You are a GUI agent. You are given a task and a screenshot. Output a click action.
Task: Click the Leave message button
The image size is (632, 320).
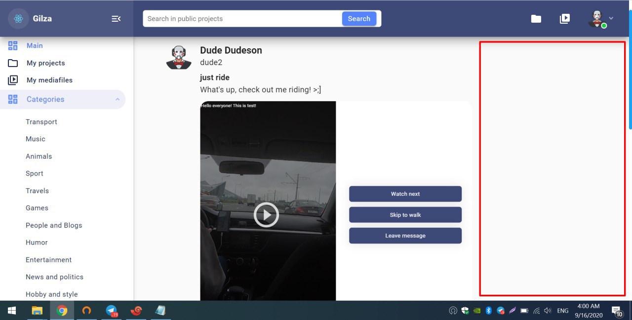pyautogui.click(x=405, y=236)
